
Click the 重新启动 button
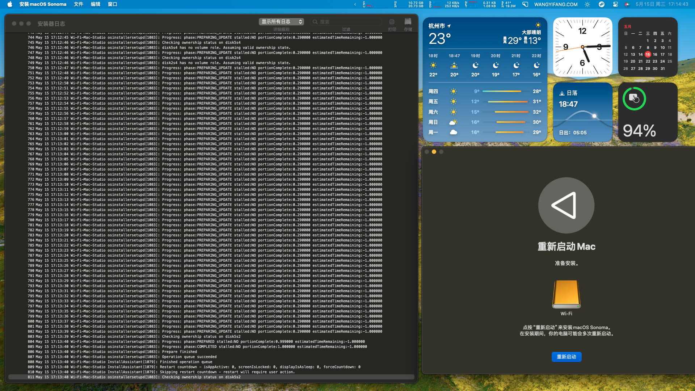(566, 357)
